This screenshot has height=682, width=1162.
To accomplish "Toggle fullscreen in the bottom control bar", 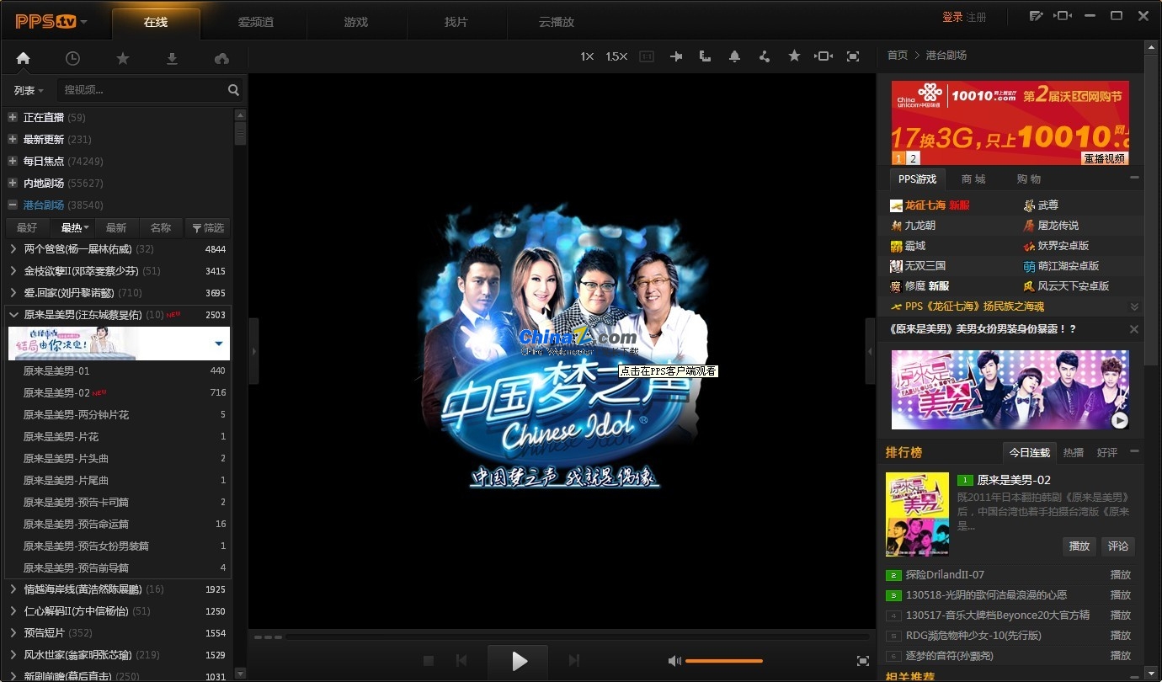I will coord(862,661).
